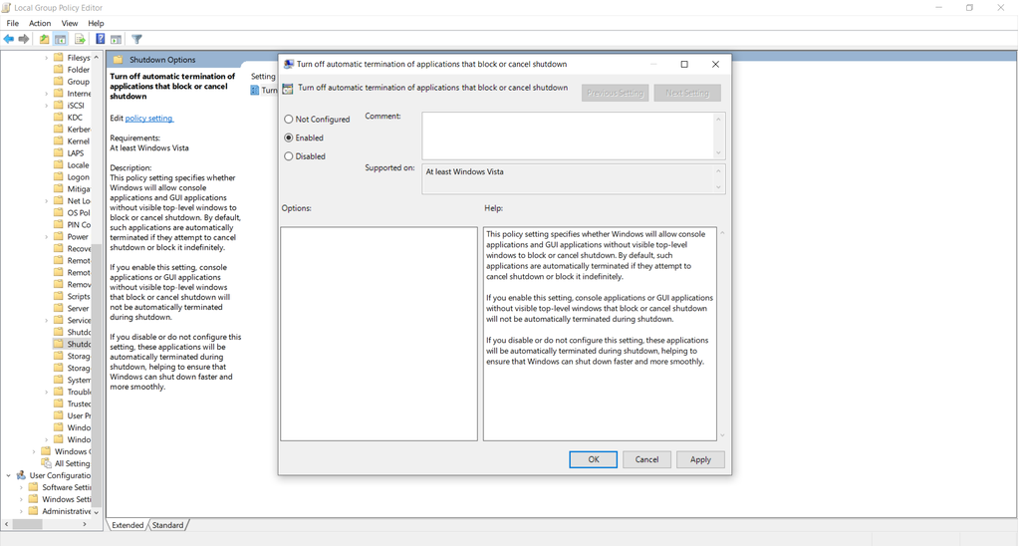Open the View menu
The width and height of the screenshot is (1020, 546).
[70, 23]
